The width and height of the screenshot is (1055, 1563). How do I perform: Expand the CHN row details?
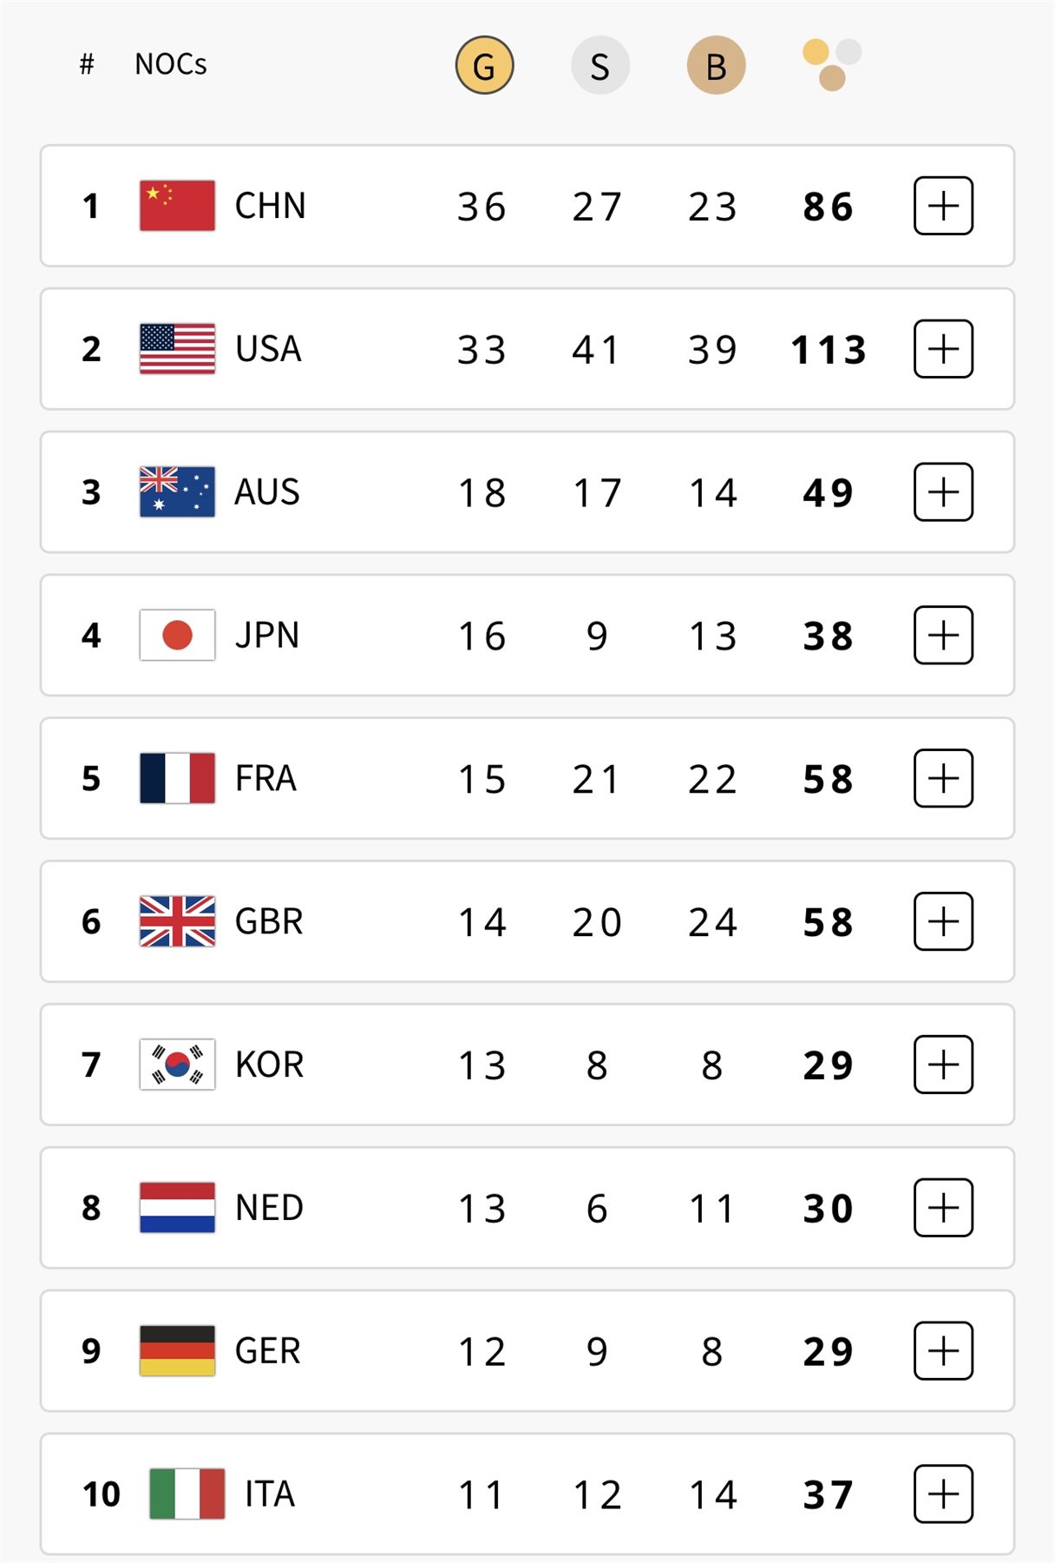point(943,206)
